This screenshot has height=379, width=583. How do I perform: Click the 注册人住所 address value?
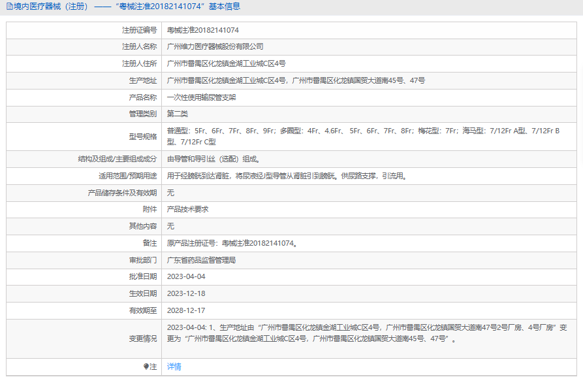[x=226, y=64]
